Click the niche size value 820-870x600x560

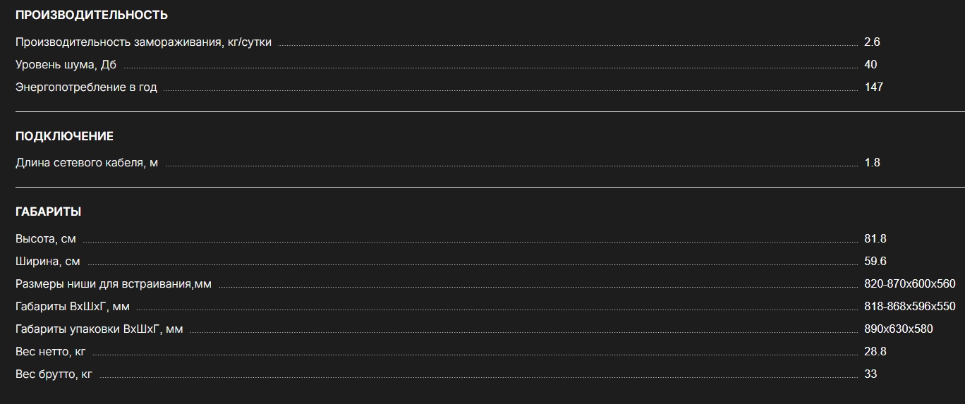point(909,284)
